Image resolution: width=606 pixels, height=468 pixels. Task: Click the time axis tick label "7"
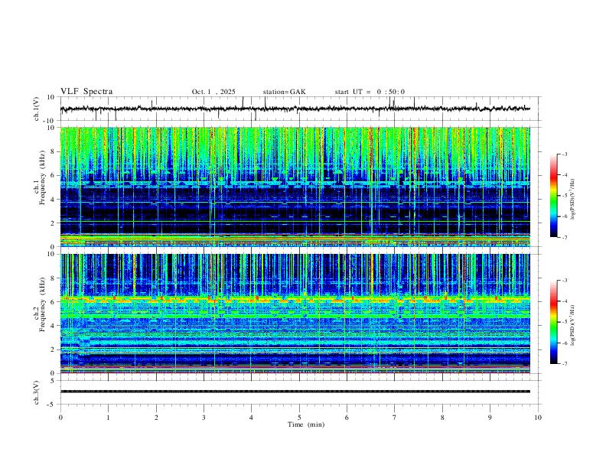click(x=395, y=418)
